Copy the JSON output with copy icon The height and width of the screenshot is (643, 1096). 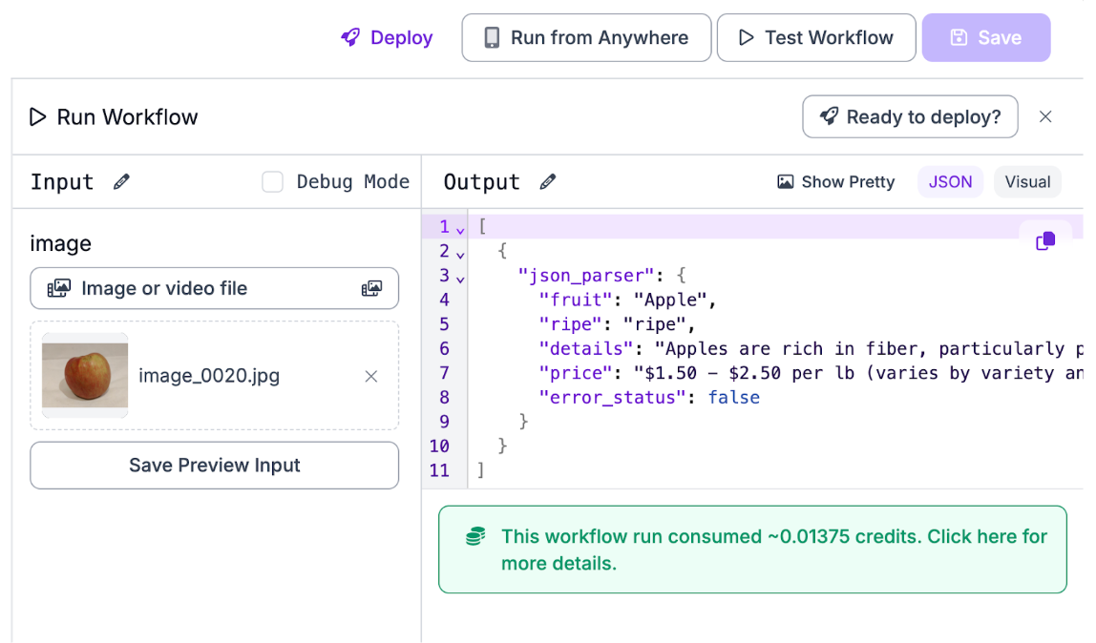click(1045, 241)
